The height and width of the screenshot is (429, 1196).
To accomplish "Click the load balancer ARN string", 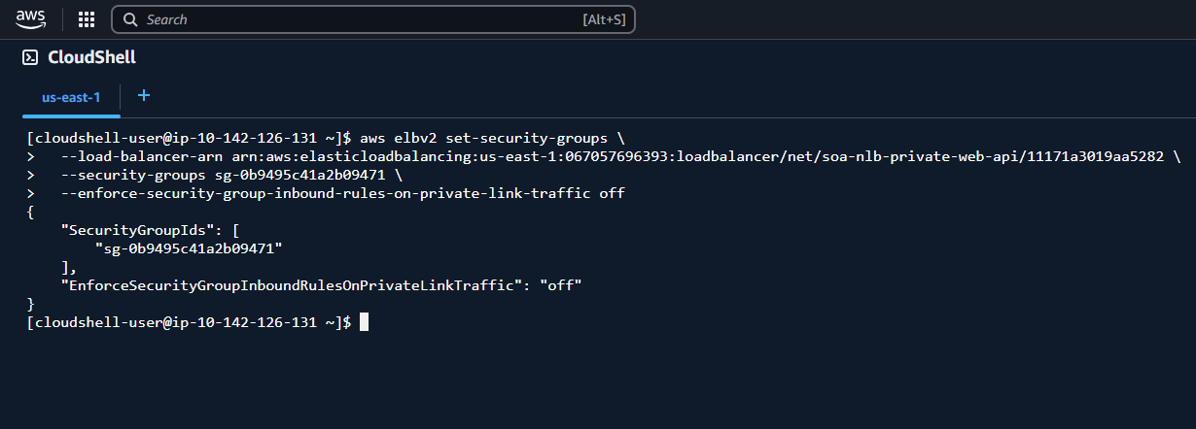I will click(696, 156).
